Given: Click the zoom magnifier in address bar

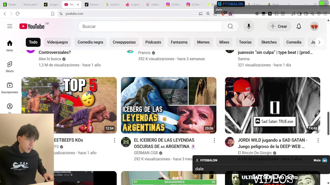Looking at the screenshot, I should click(x=208, y=14).
